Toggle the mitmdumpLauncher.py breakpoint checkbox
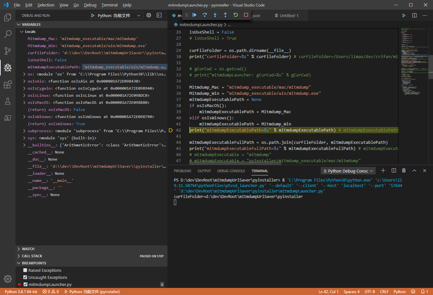Viewport: 433px width, 295px height. click(x=25, y=284)
